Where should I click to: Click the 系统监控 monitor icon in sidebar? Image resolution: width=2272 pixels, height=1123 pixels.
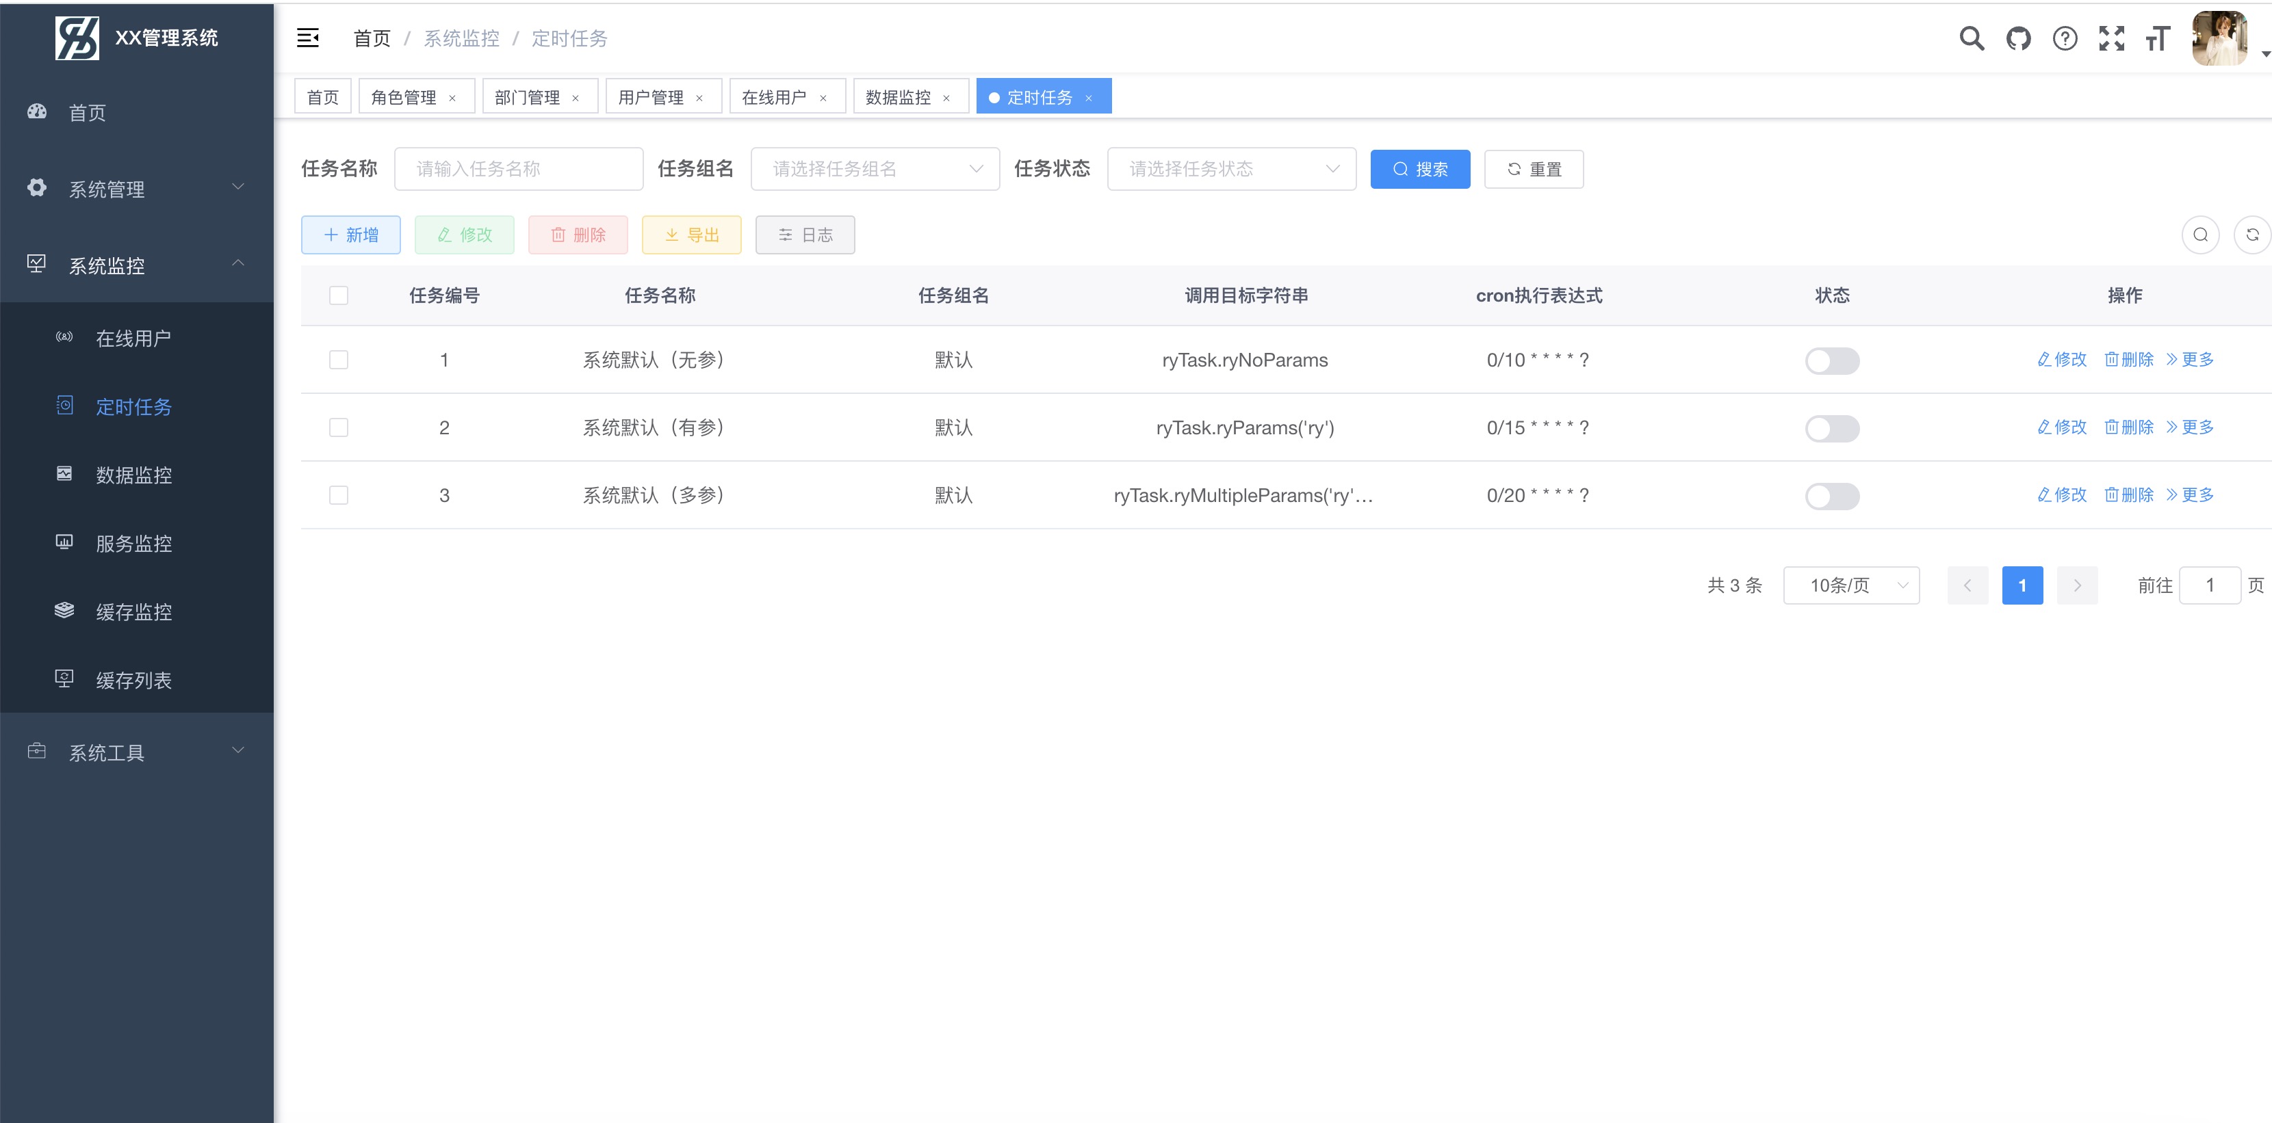click(37, 263)
